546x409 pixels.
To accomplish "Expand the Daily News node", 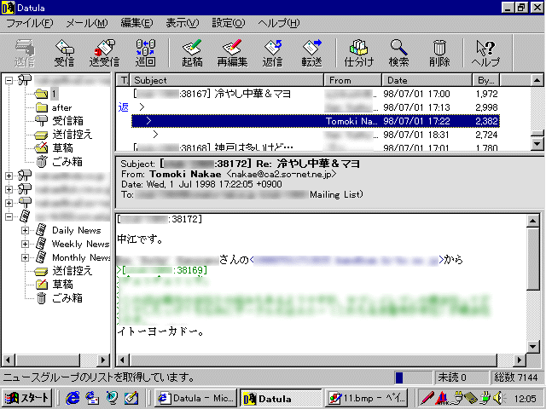I will point(25,230).
